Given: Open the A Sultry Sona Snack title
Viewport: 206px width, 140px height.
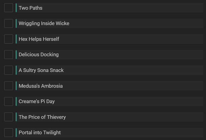Looking at the screenshot, I should (x=41, y=70).
